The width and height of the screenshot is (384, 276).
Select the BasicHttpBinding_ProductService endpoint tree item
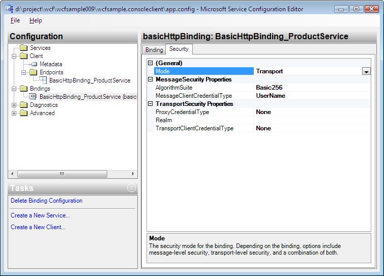pyautogui.click(x=90, y=80)
